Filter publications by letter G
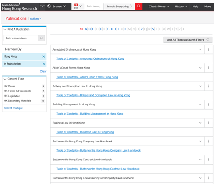This screenshot has width=215, height=187. point(108,29)
